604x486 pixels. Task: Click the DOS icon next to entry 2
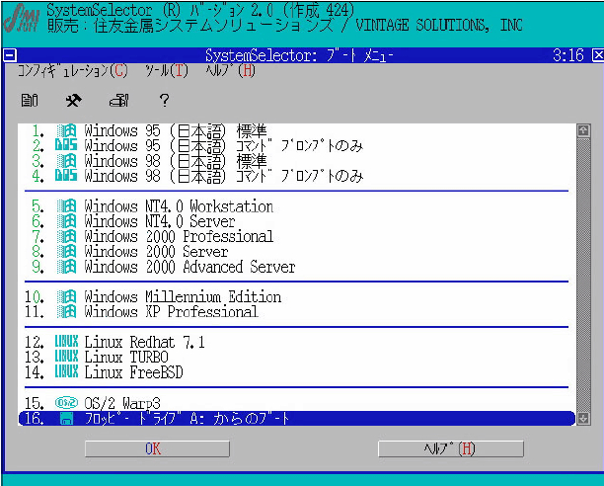click(66, 146)
